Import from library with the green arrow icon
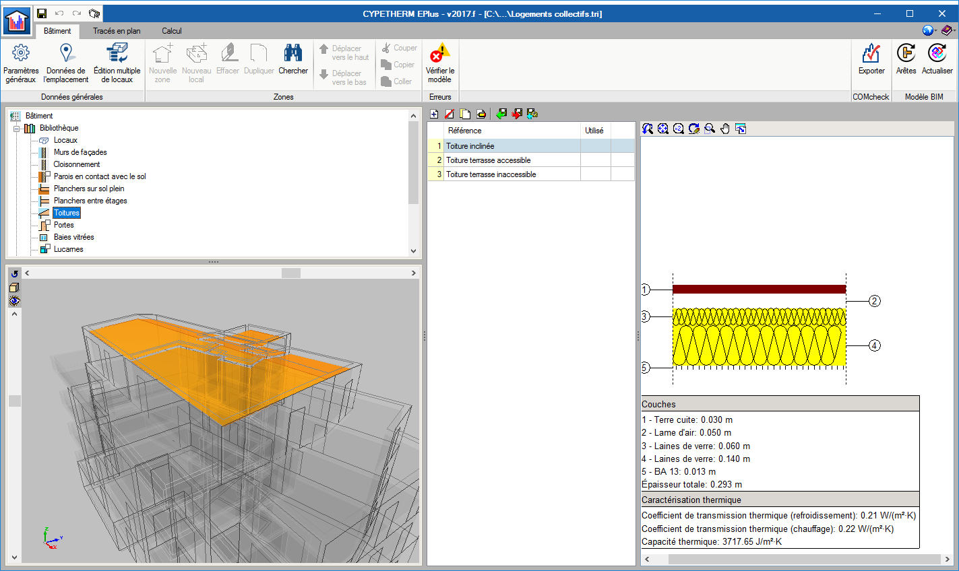This screenshot has height=571, width=959. 501,114
